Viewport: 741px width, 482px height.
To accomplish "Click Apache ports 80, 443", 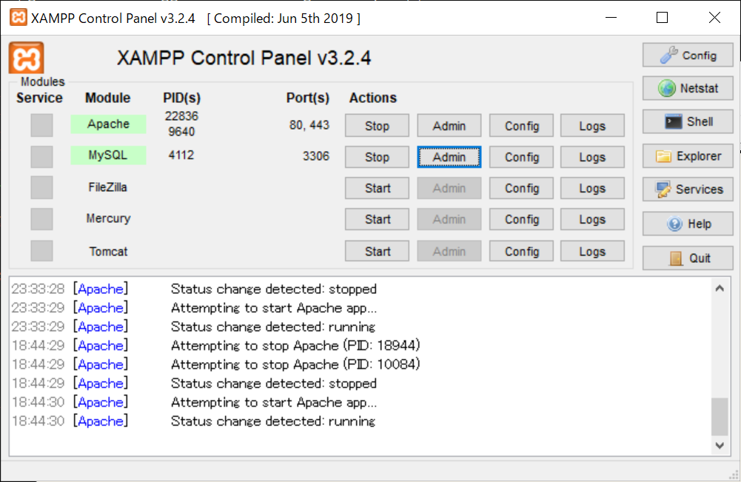I will (x=309, y=124).
